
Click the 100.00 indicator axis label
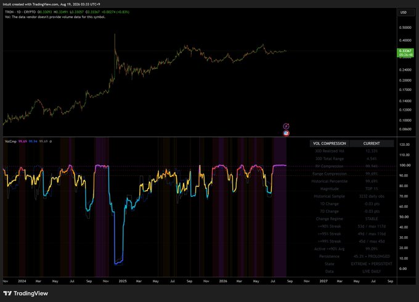[404, 165]
